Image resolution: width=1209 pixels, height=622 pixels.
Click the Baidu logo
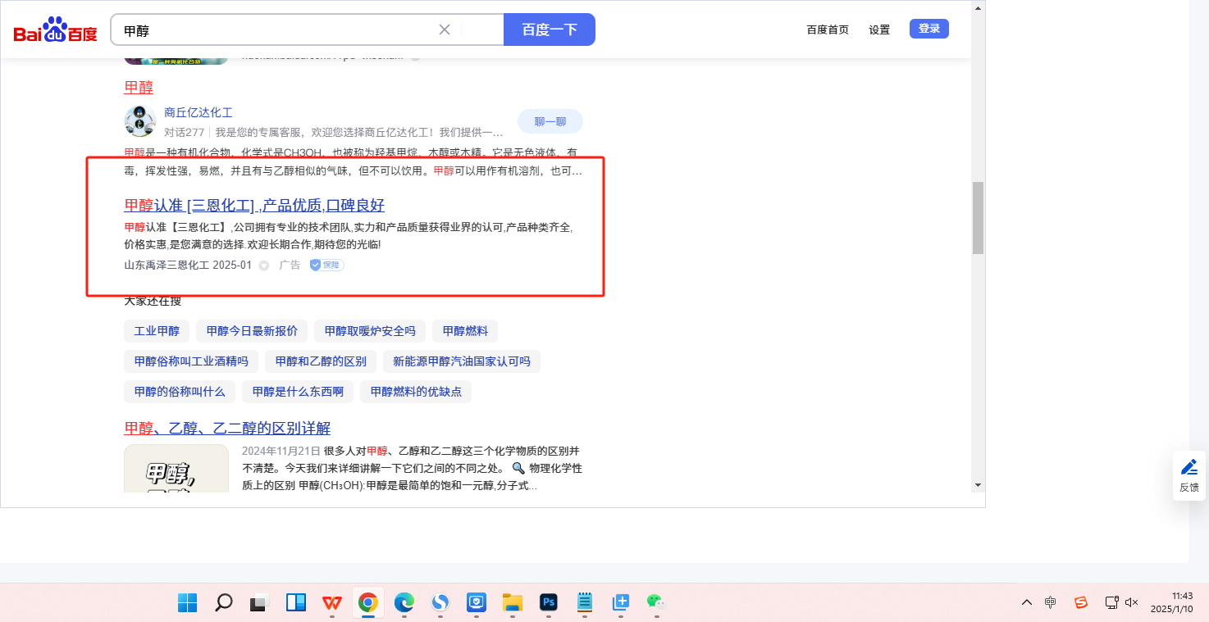pyautogui.click(x=55, y=30)
